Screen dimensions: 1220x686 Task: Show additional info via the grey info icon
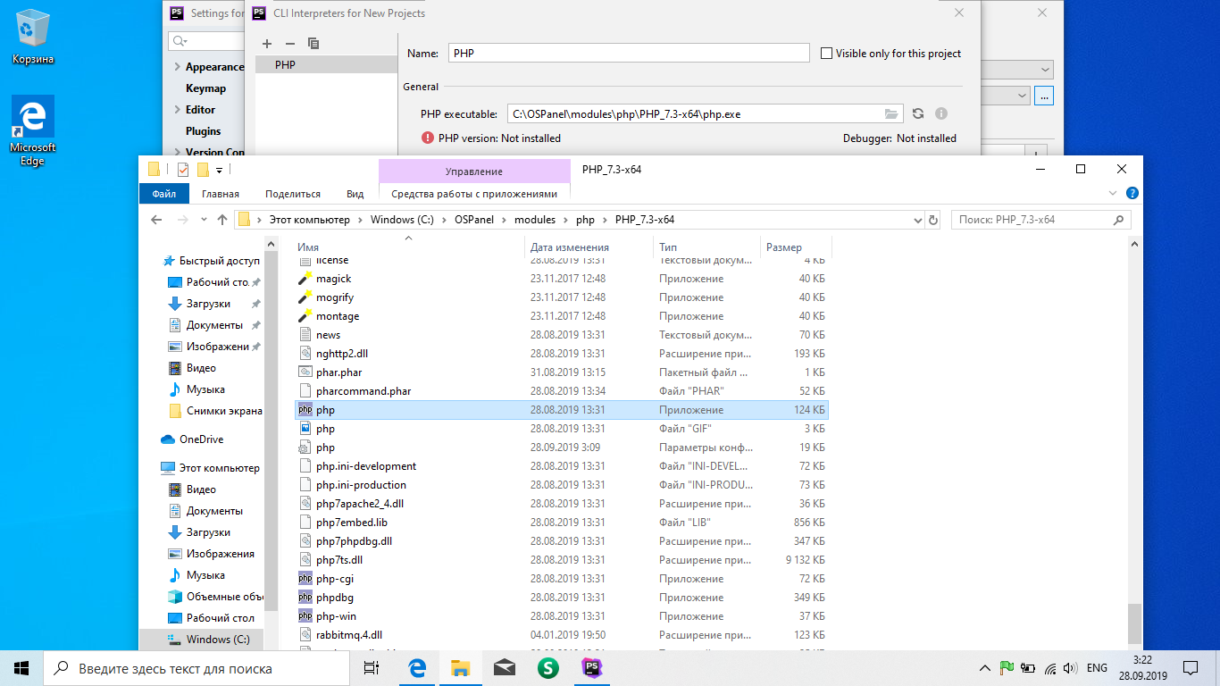tap(940, 113)
